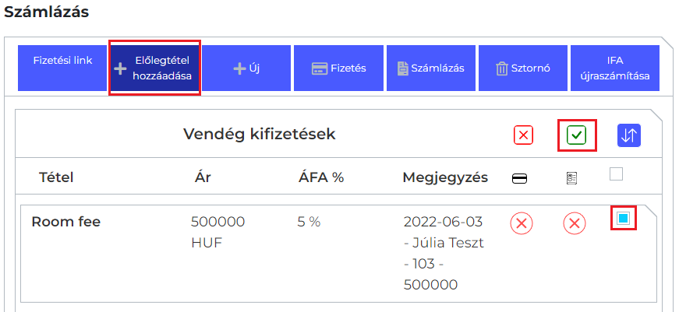
Task: Click the red X deselect-all icon
Action: point(523,135)
